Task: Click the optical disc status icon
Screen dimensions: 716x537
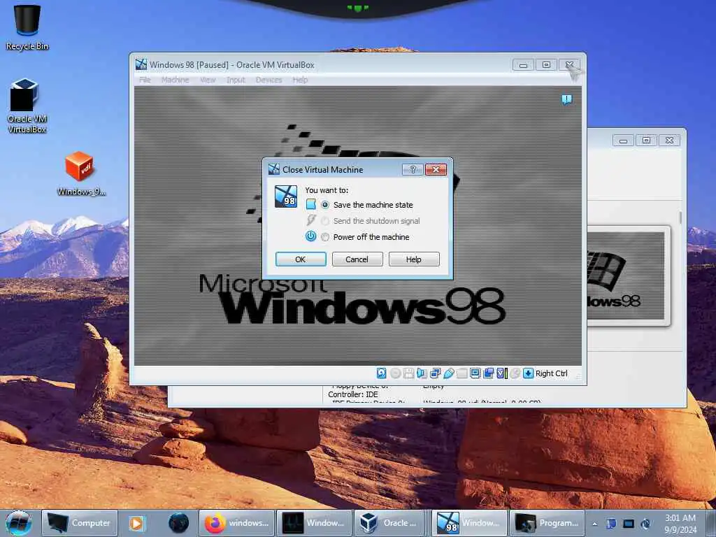Action: coord(396,373)
